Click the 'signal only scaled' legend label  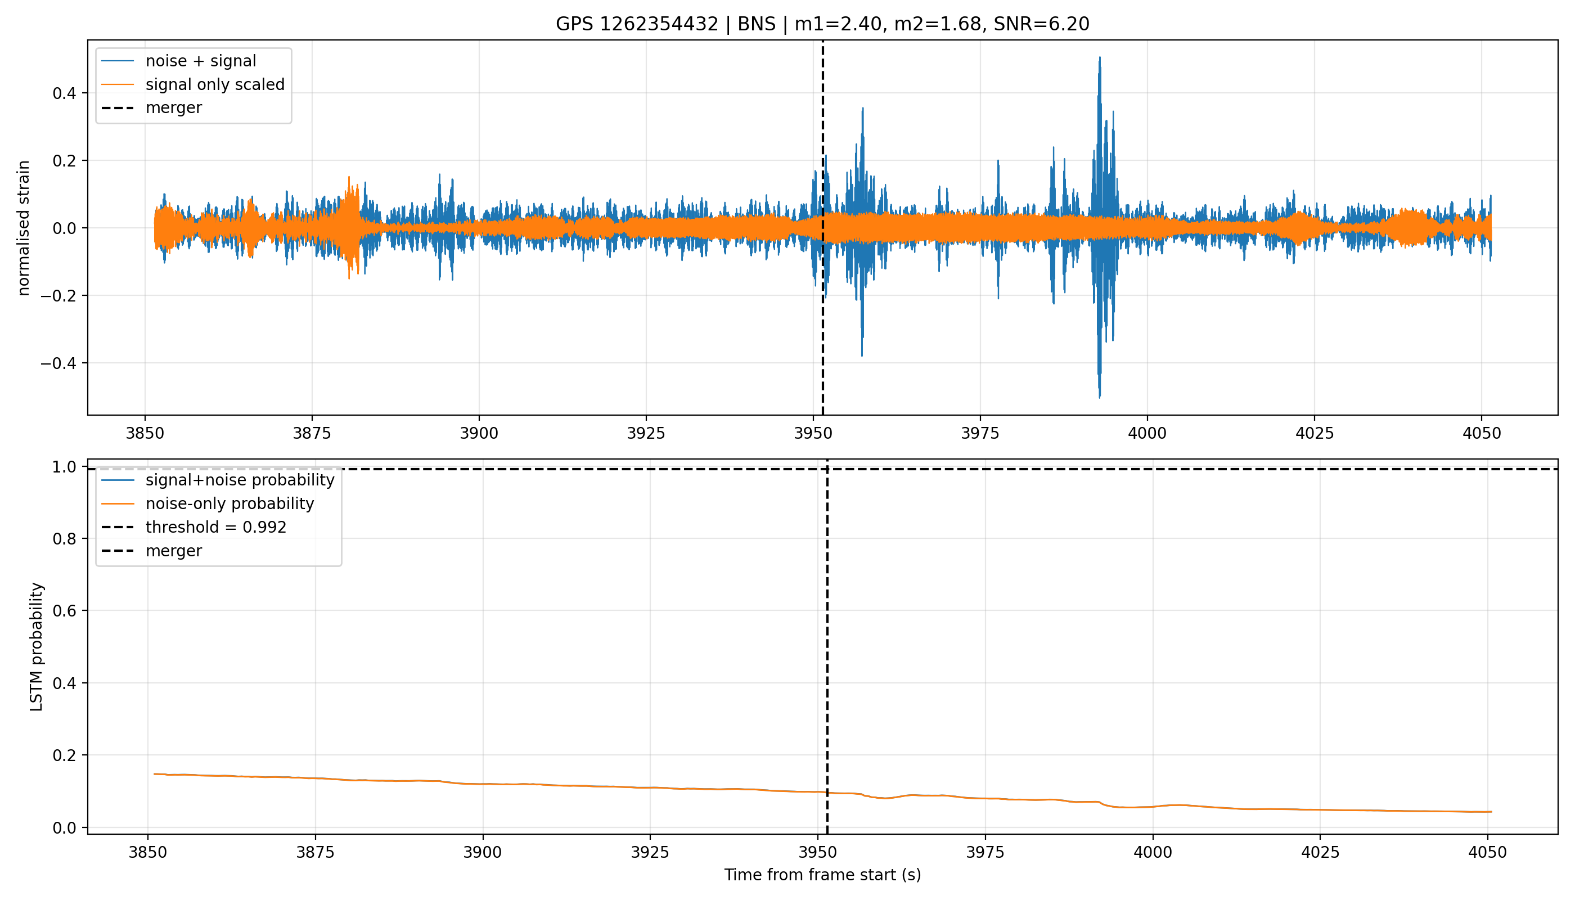[215, 84]
